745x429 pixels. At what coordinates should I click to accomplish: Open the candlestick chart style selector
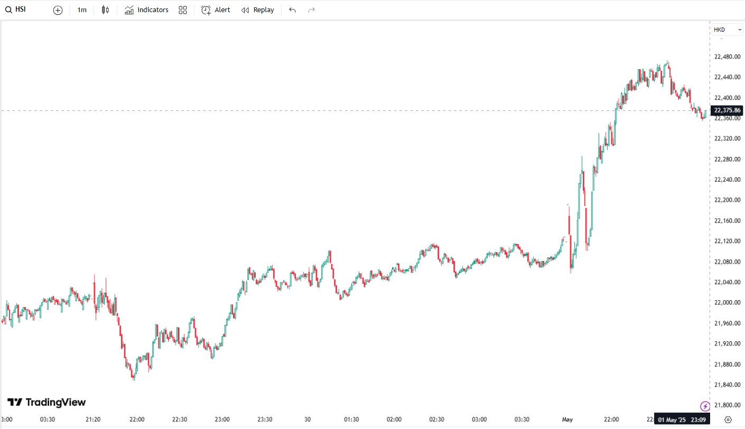coord(105,10)
